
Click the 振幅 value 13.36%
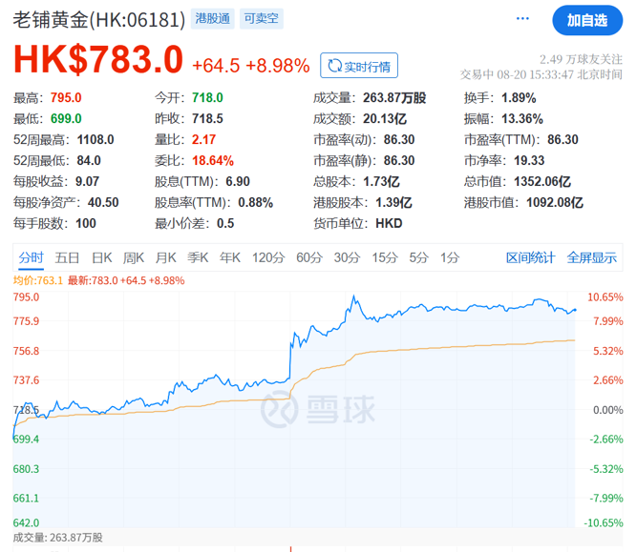522,119
